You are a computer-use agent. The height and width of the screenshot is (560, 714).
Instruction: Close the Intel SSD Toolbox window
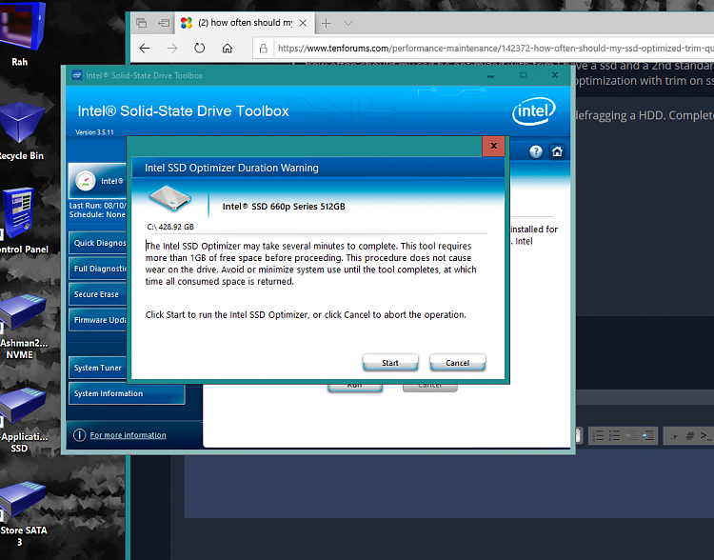click(x=555, y=75)
